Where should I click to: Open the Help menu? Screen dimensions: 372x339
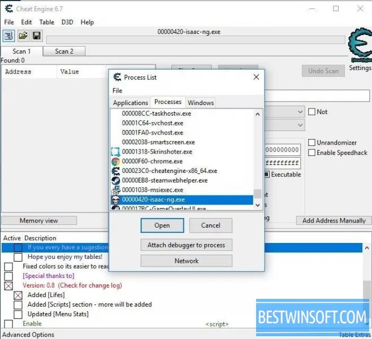pyautogui.click(x=87, y=22)
